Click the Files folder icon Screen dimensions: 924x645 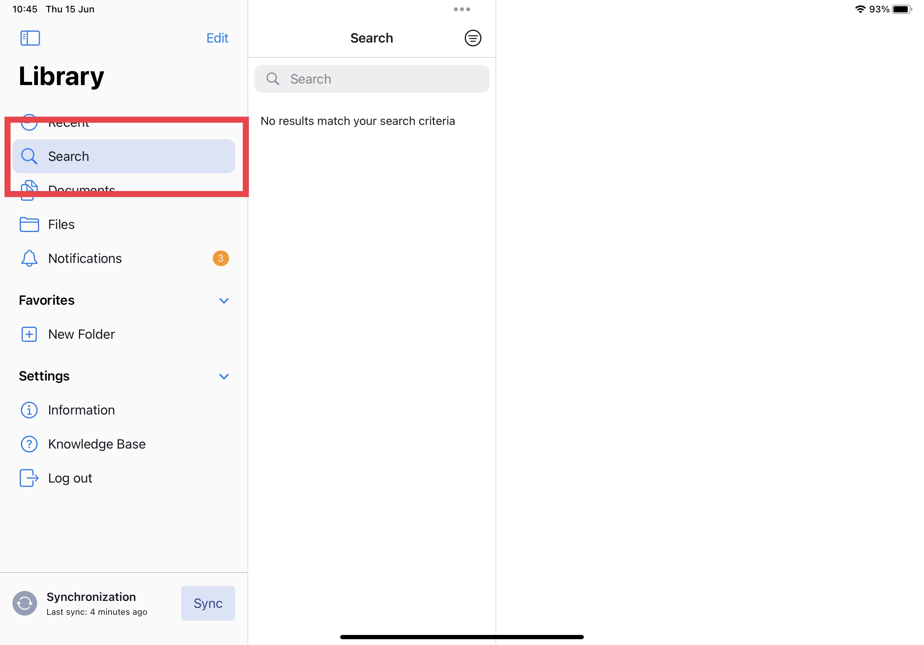coord(29,224)
